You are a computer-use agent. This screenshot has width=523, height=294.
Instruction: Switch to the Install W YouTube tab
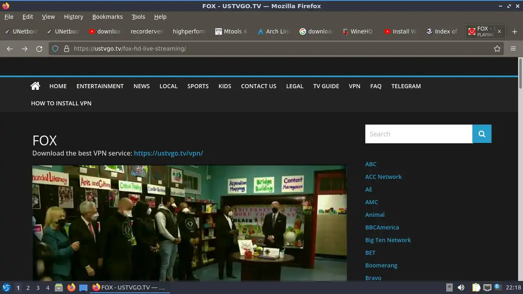[x=400, y=31]
